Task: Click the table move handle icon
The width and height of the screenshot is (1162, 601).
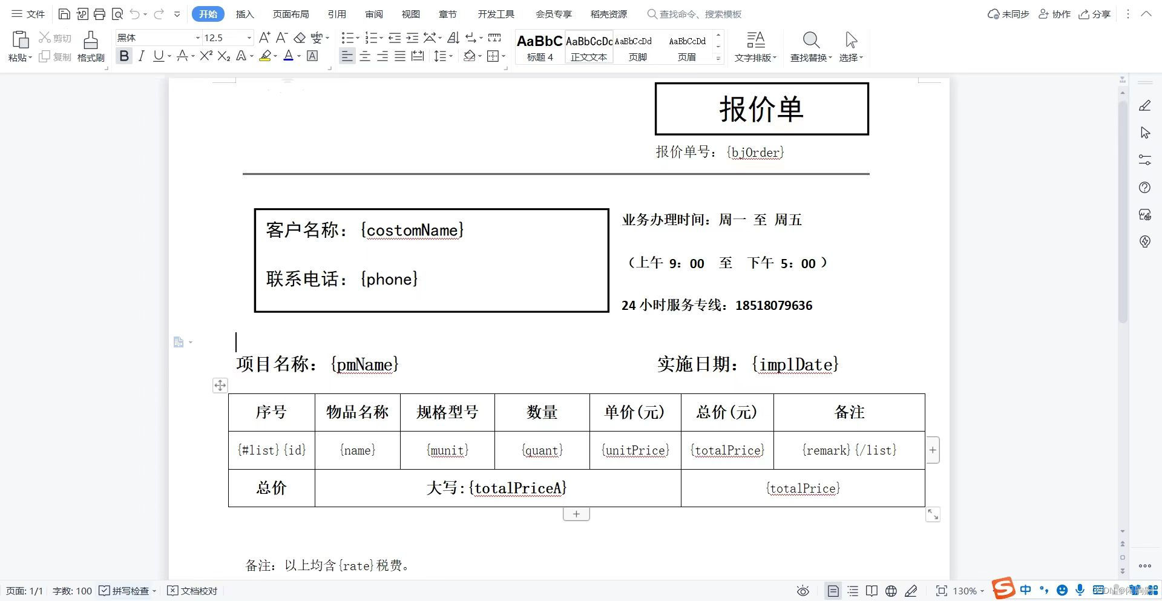Action: point(220,385)
